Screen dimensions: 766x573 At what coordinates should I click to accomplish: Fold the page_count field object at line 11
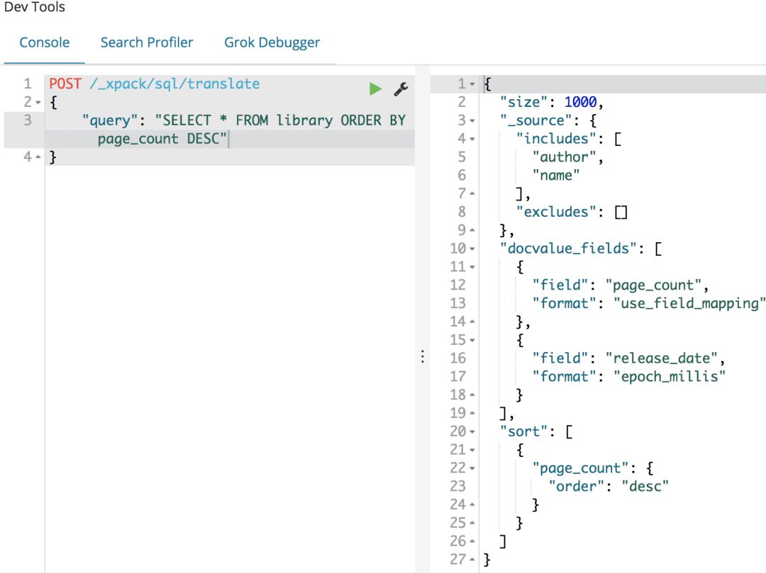point(472,267)
